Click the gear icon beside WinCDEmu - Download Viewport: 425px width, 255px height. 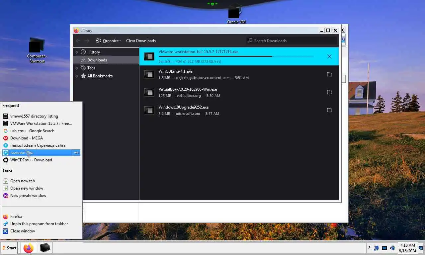tap(5, 160)
